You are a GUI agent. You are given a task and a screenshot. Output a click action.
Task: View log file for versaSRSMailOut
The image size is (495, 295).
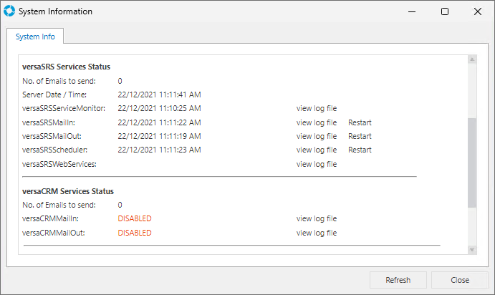click(316, 136)
